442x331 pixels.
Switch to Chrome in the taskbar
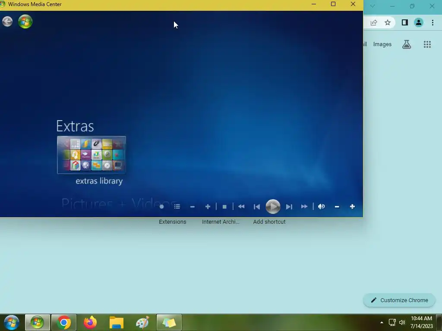click(64, 322)
